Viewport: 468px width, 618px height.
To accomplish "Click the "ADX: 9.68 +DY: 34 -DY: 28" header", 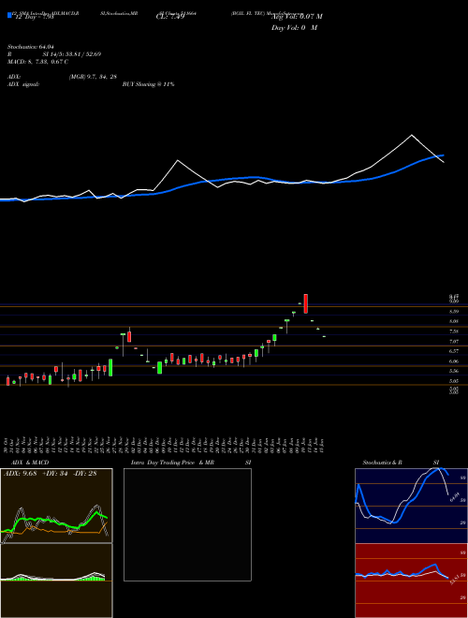I will click(50, 474).
